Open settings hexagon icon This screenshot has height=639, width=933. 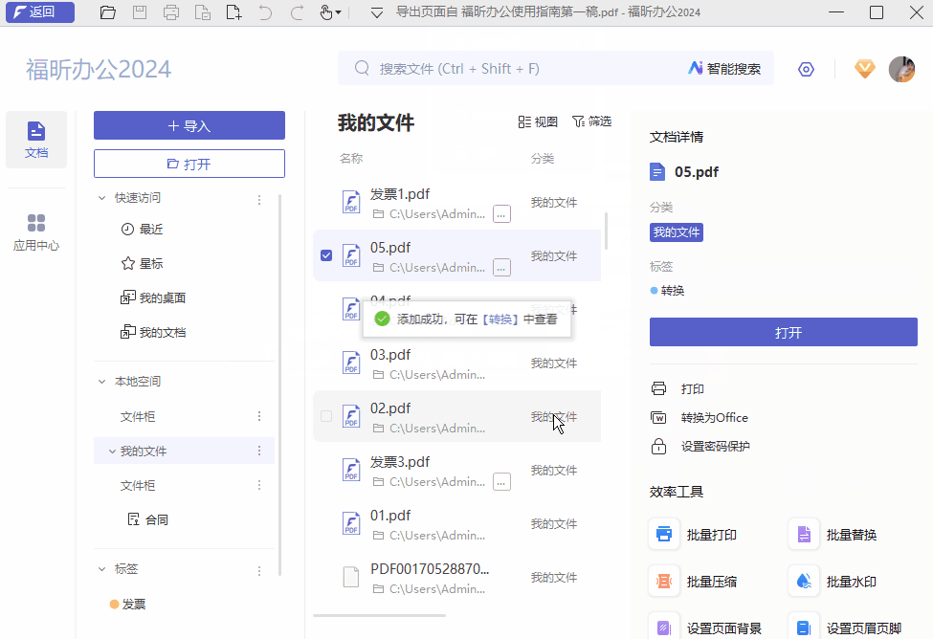tap(806, 69)
